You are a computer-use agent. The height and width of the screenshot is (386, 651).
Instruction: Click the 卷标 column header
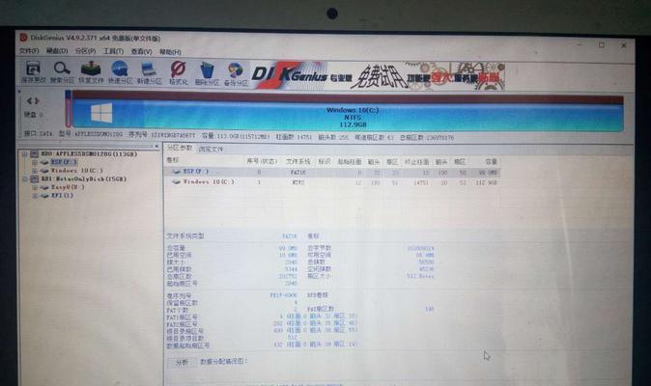(173, 160)
